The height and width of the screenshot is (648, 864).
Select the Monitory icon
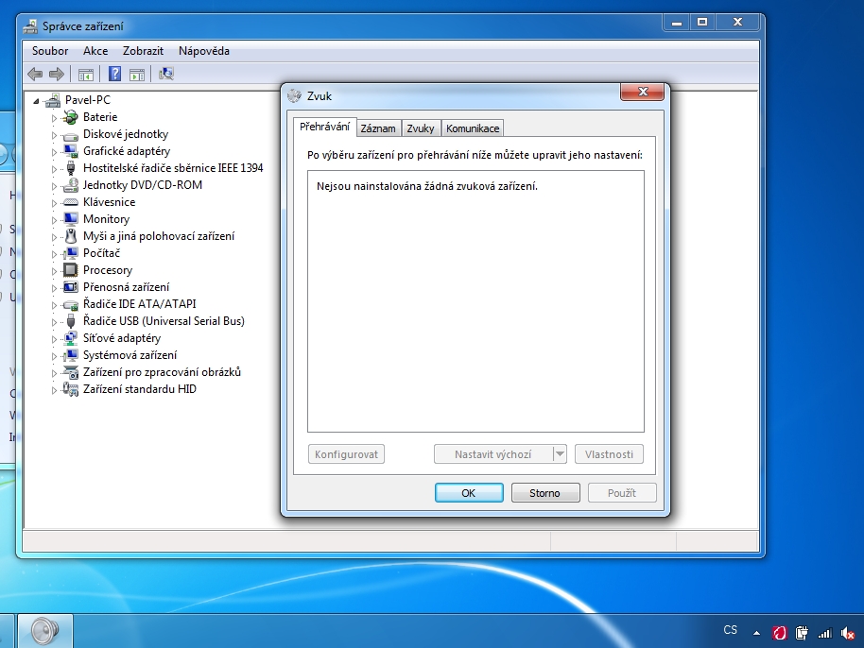pos(71,219)
